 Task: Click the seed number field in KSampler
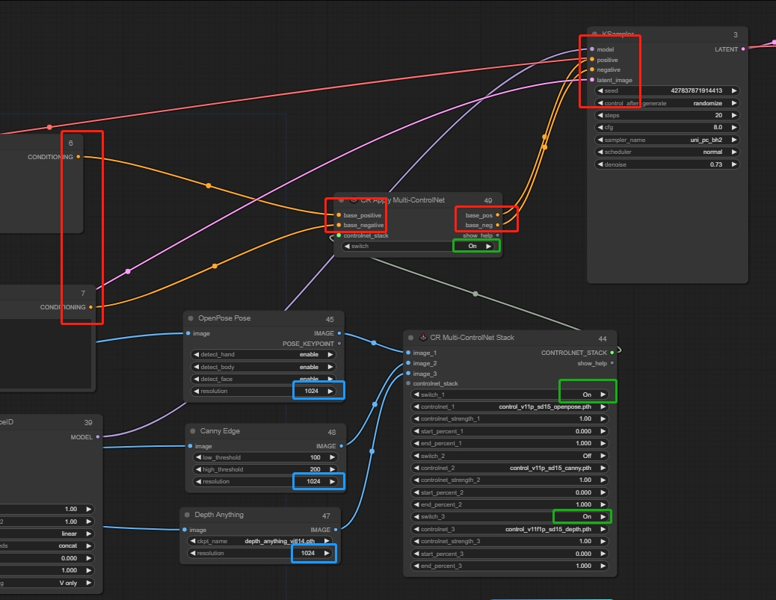(667, 90)
